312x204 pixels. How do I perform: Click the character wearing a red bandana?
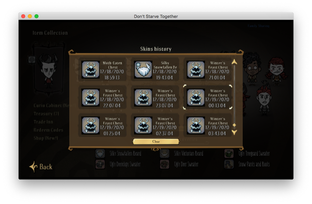point(264,99)
